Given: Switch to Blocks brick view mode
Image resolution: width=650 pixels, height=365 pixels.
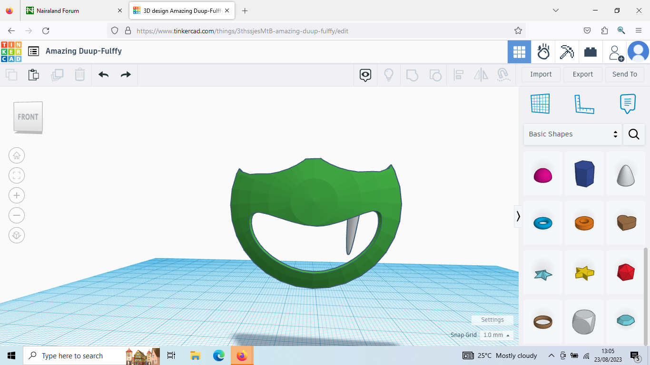Looking at the screenshot, I should click(x=591, y=52).
